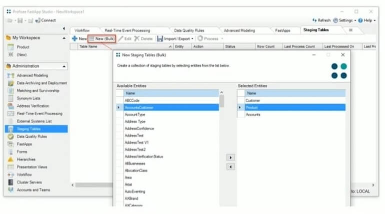
Task: Open Accounts and Teams in the sidebar
Action: [x=33, y=190]
